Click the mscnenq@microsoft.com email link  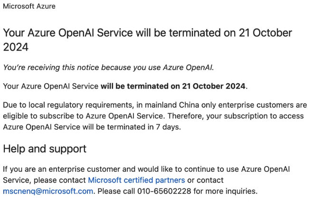coord(48,191)
